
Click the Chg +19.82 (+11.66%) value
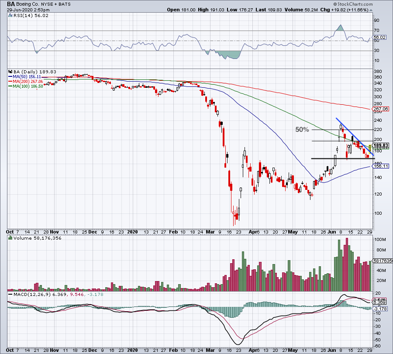tap(344, 10)
